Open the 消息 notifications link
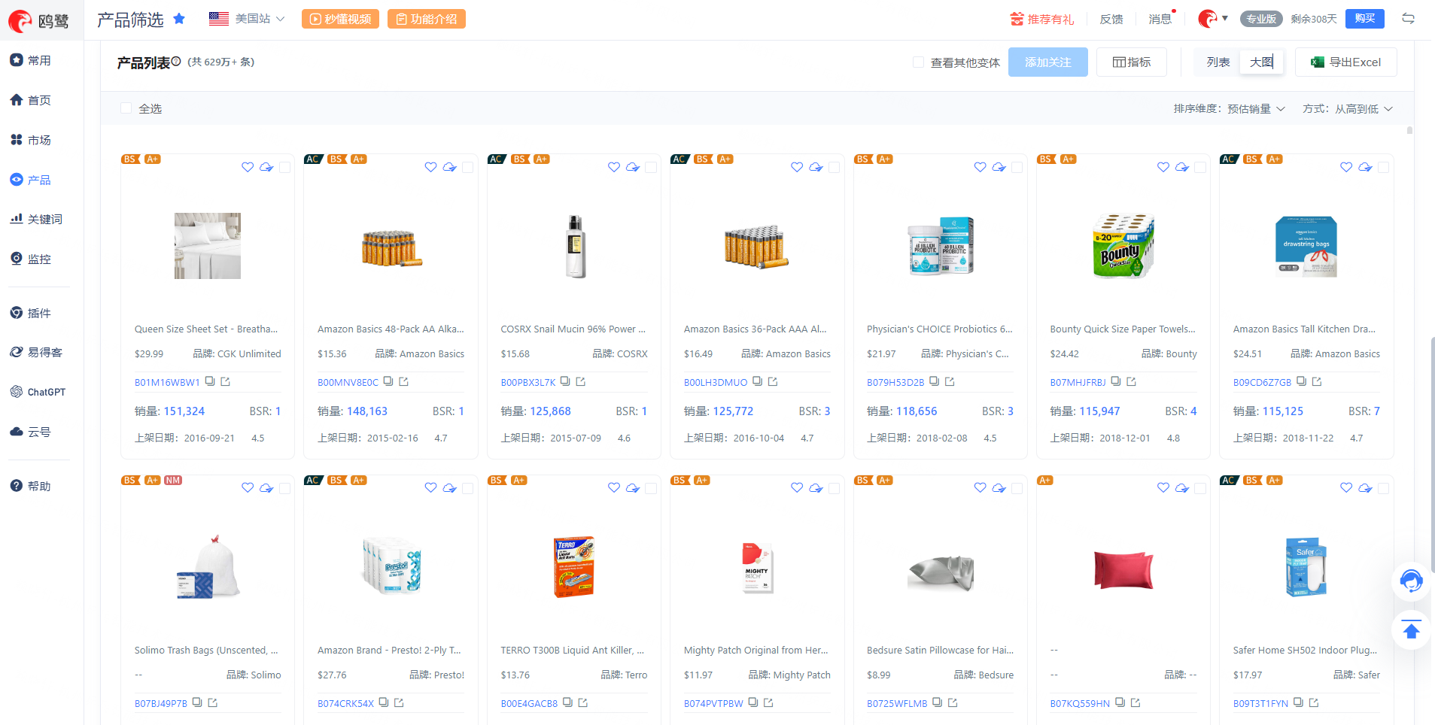 (x=1160, y=19)
